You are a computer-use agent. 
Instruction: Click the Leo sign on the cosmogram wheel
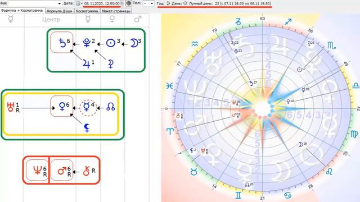(x=329, y=172)
